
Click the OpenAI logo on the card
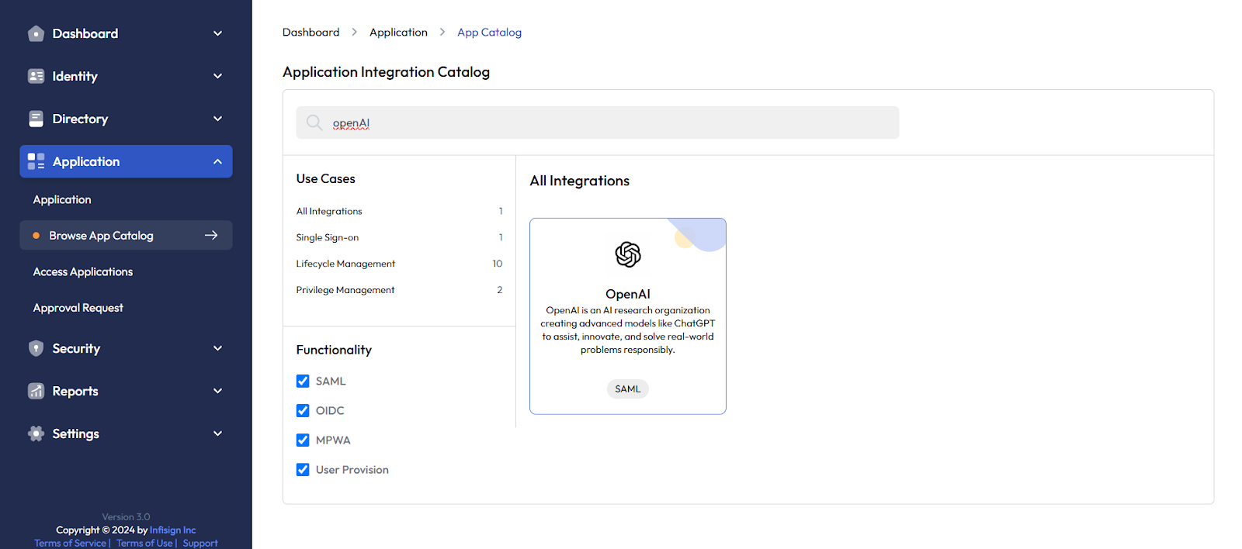click(x=628, y=254)
